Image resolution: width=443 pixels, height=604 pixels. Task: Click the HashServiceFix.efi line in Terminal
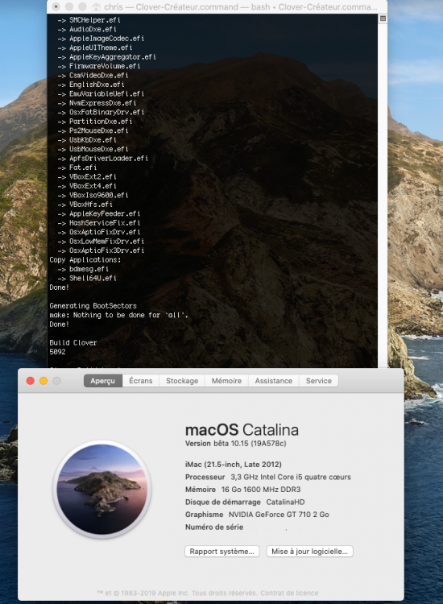tap(99, 223)
